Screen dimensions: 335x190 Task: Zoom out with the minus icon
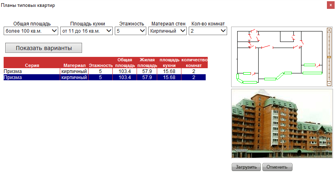click(329, 84)
